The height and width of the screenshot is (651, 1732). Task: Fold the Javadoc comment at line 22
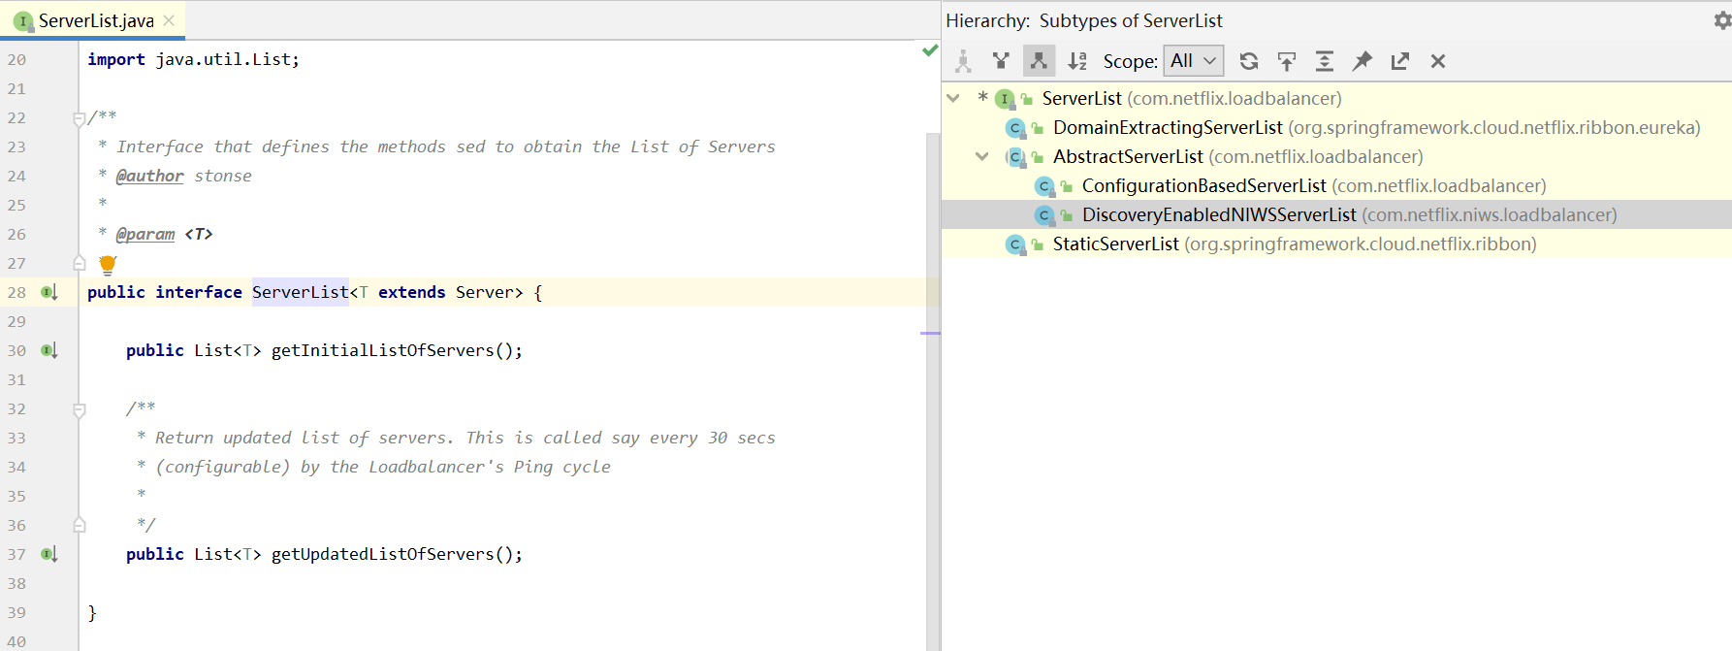(80, 118)
